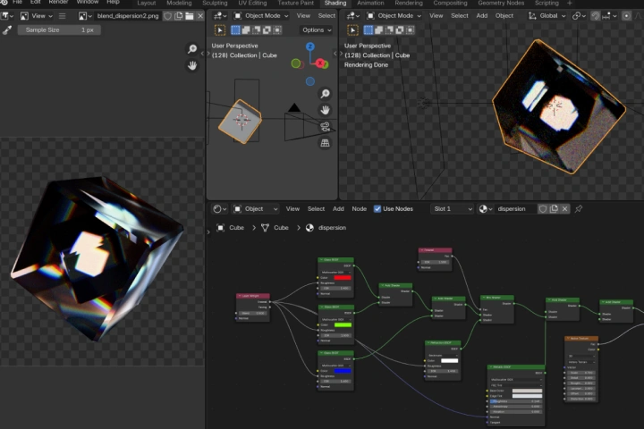Select Box tool in the Rendering Done viewport
Image resolution: width=644 pixels, height=429 pixels.
coord(352,30)
